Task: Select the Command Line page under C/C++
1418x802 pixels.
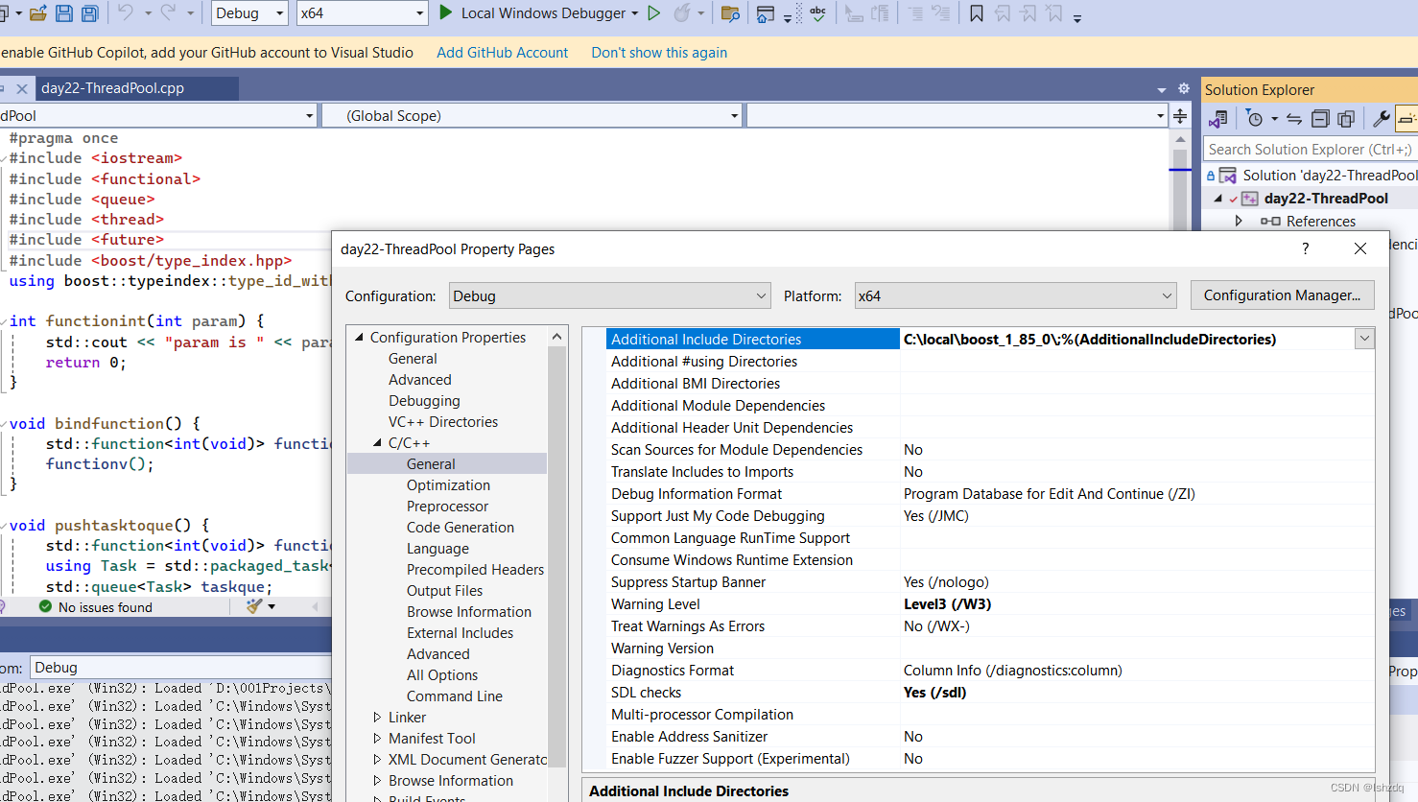Action: [455, 696]
